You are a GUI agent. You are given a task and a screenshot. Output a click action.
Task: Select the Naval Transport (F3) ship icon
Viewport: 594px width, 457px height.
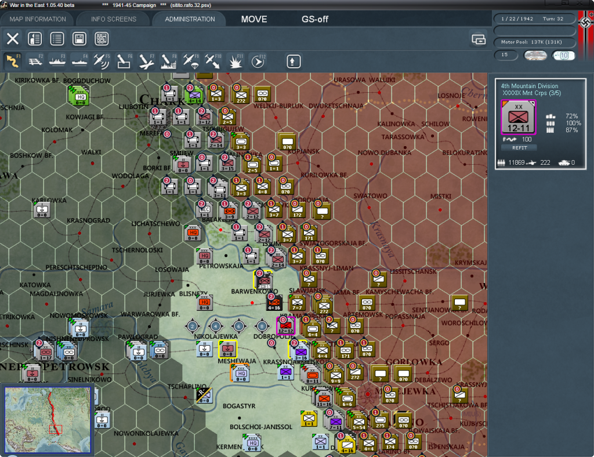coord(57,61)
